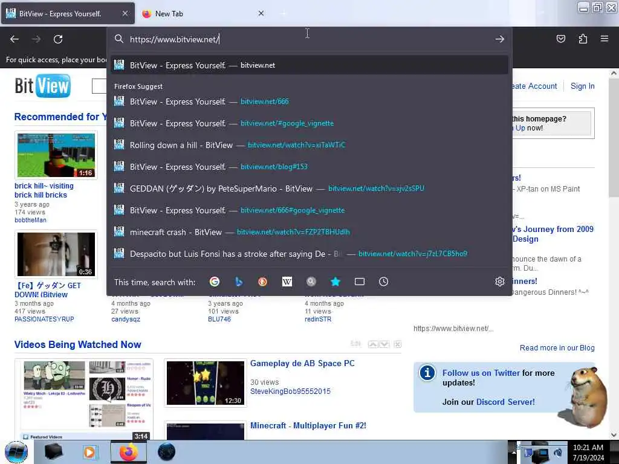The width and height of the screenshot is (619, 464).
Task: Click the Go arrow in address bar
Action: [x=500, y=39]
